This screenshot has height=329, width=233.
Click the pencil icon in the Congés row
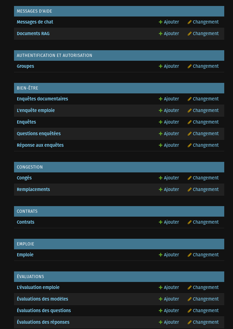pyautogui.click(x=190, y=178)
